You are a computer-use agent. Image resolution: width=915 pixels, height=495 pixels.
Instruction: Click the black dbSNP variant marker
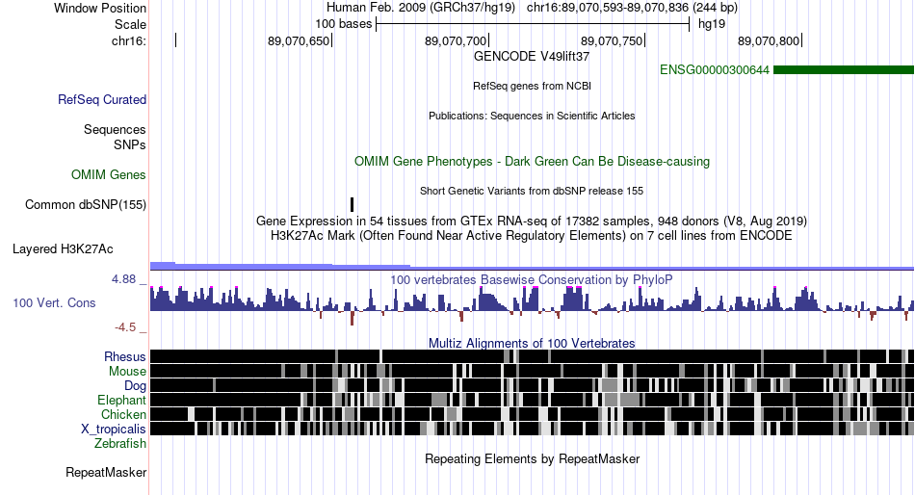(352, 204)
